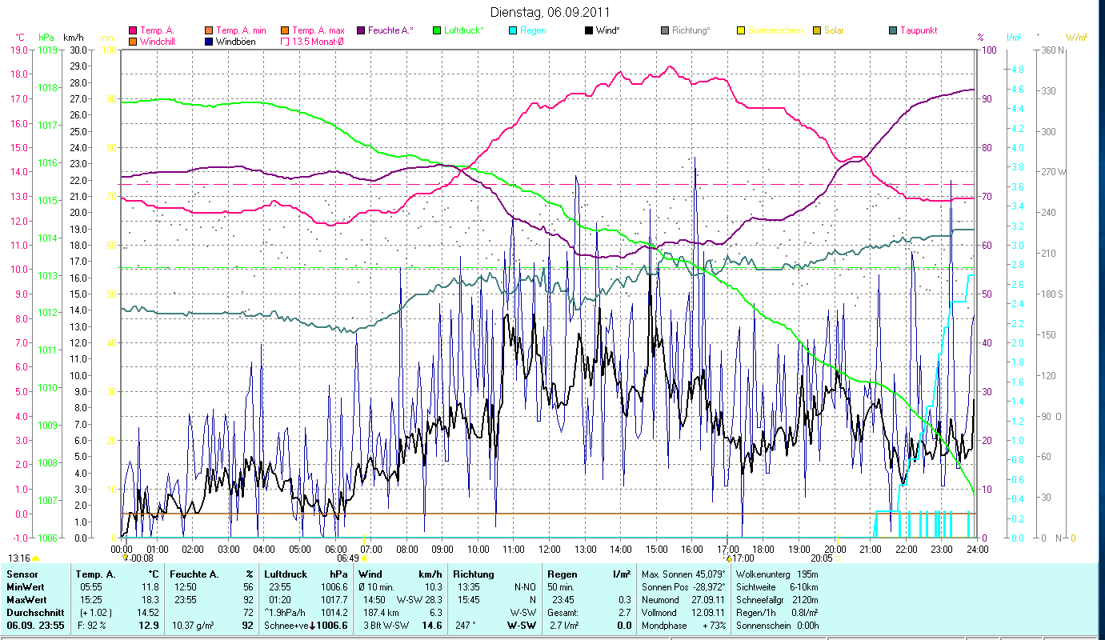Toggle the purple Feuchte A. legend entry
The width and height of the screenshot is (1105, 640).
pyautogui.click(x=362, y=30)
